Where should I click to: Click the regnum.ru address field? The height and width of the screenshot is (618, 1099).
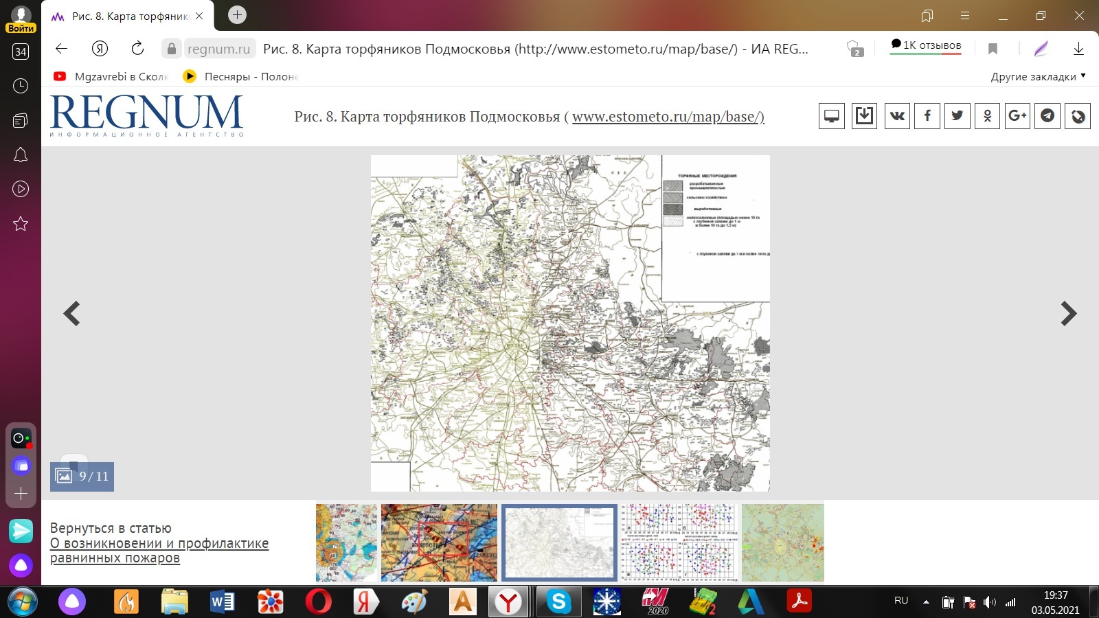[219, 49]
